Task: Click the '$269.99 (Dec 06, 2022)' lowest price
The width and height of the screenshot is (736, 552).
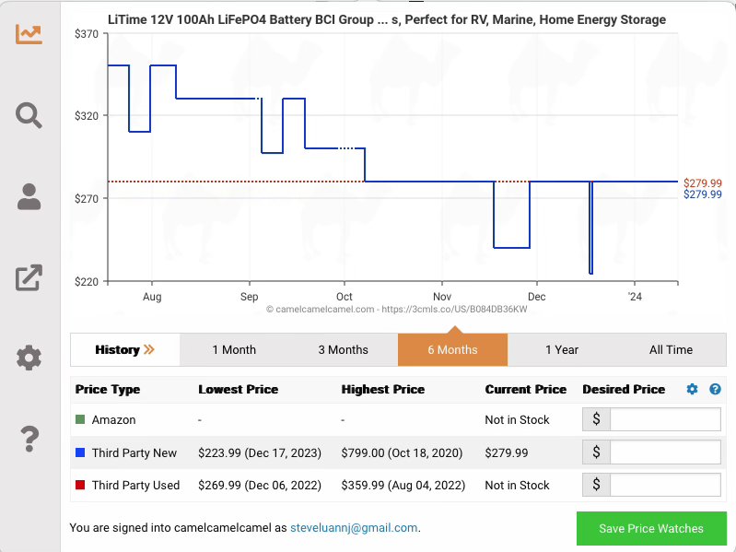Action: (x=260, y=486)
